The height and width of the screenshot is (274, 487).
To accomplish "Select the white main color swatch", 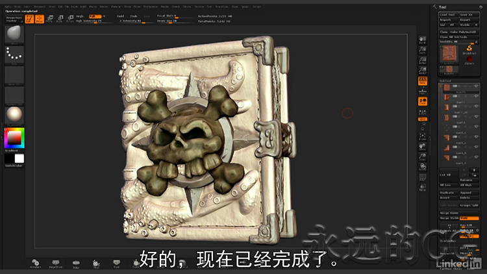I will tap(19, 158).
